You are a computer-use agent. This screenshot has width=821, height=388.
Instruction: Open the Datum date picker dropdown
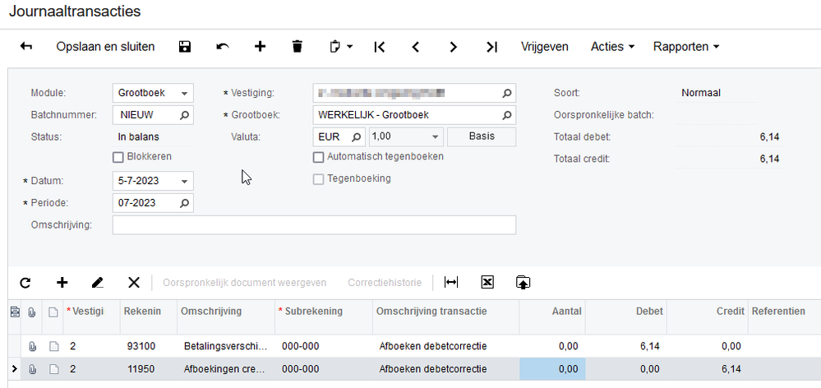click(x=184, y=181)
